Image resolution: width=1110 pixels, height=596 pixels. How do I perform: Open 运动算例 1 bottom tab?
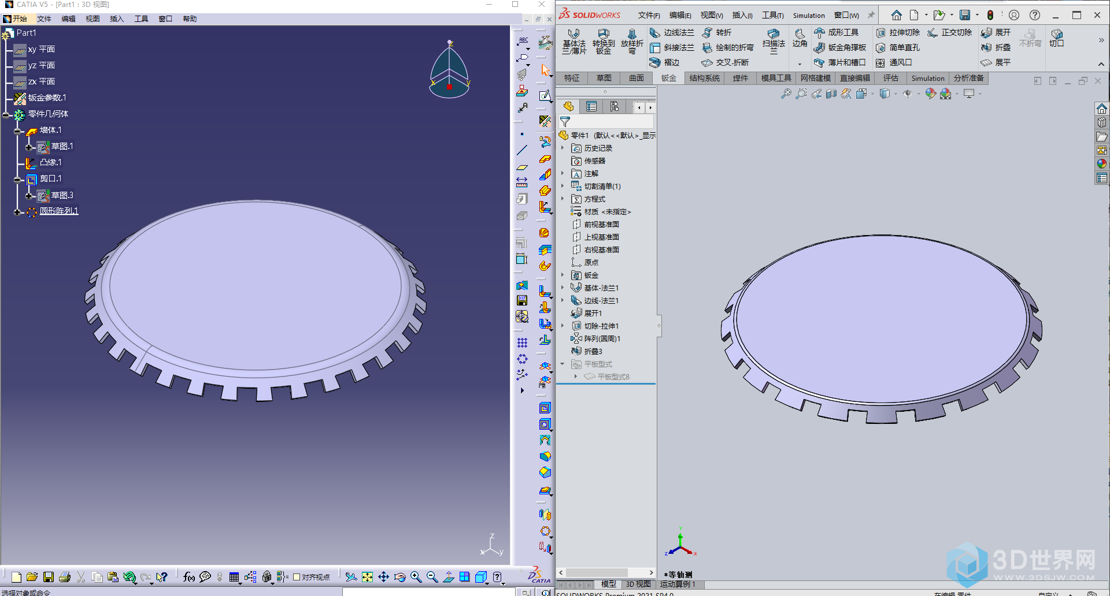click(678, 584)
